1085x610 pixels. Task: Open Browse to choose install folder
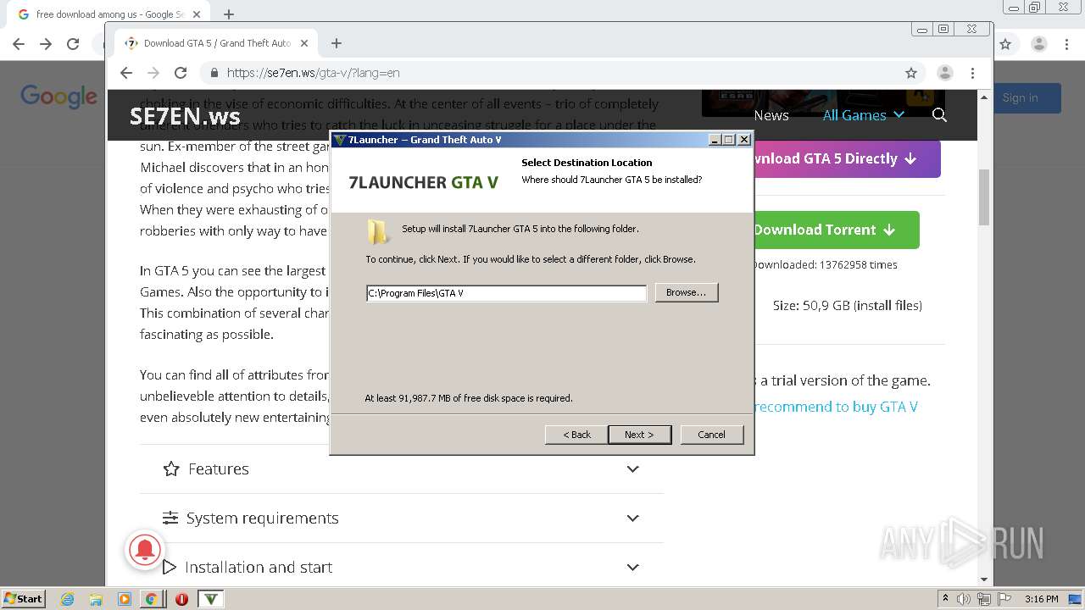pos(686,292)
